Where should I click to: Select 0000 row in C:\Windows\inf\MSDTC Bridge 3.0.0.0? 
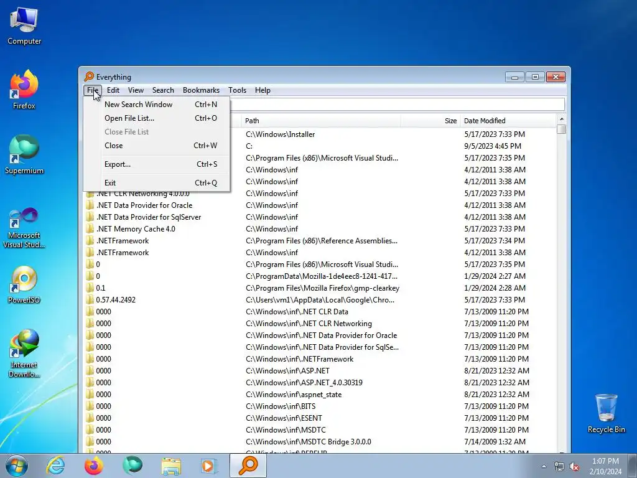[320, 441]
